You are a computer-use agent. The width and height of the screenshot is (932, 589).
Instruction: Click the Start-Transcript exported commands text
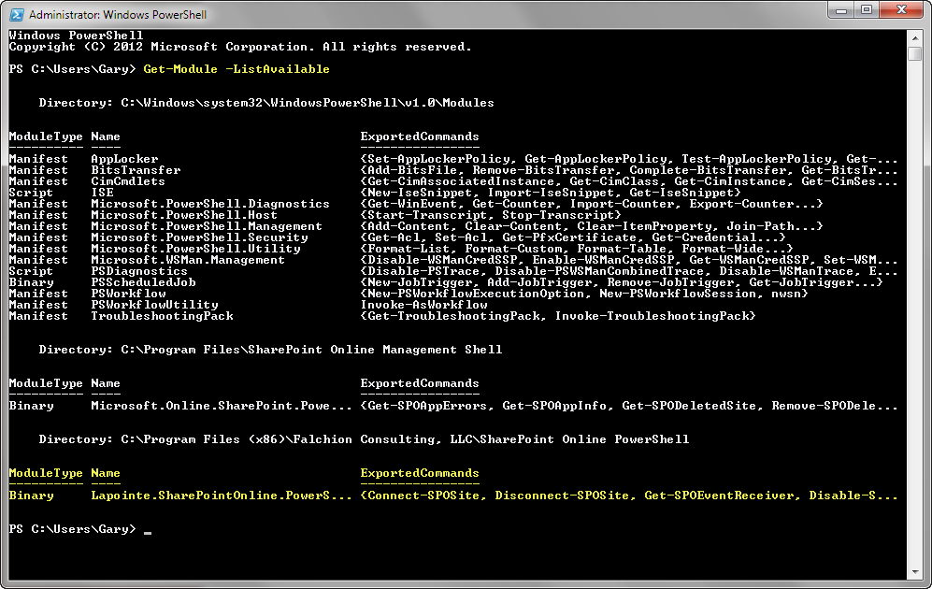click(x=491, y=215)
